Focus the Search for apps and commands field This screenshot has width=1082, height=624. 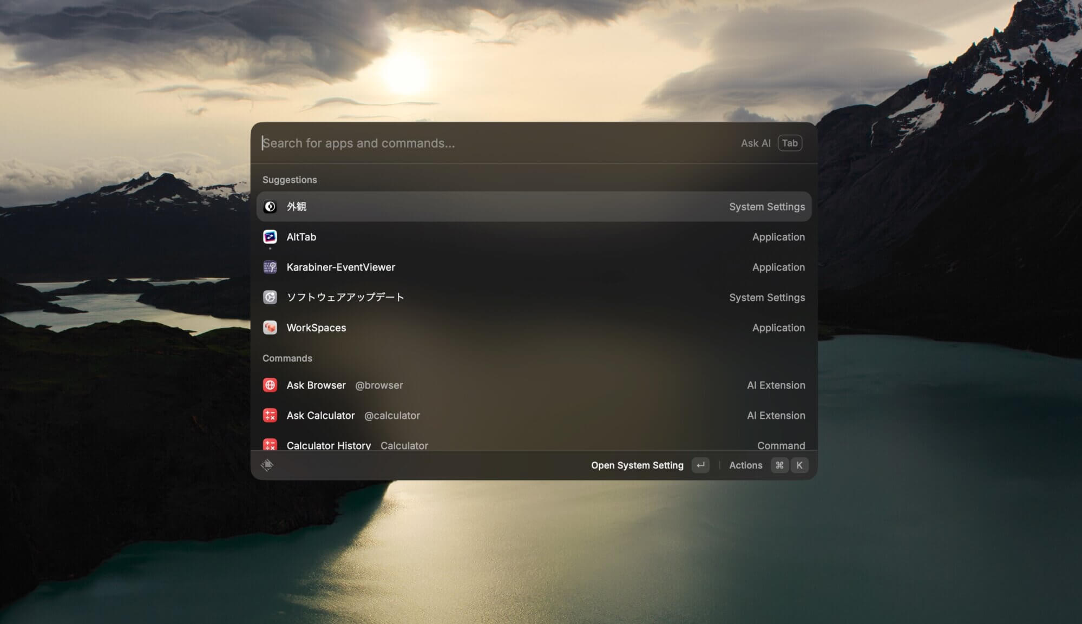pos(495,143)
